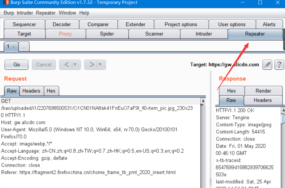Viewport: 285px width, 188px height.
Task: Open the Help menu
Action: click(84, 13)
